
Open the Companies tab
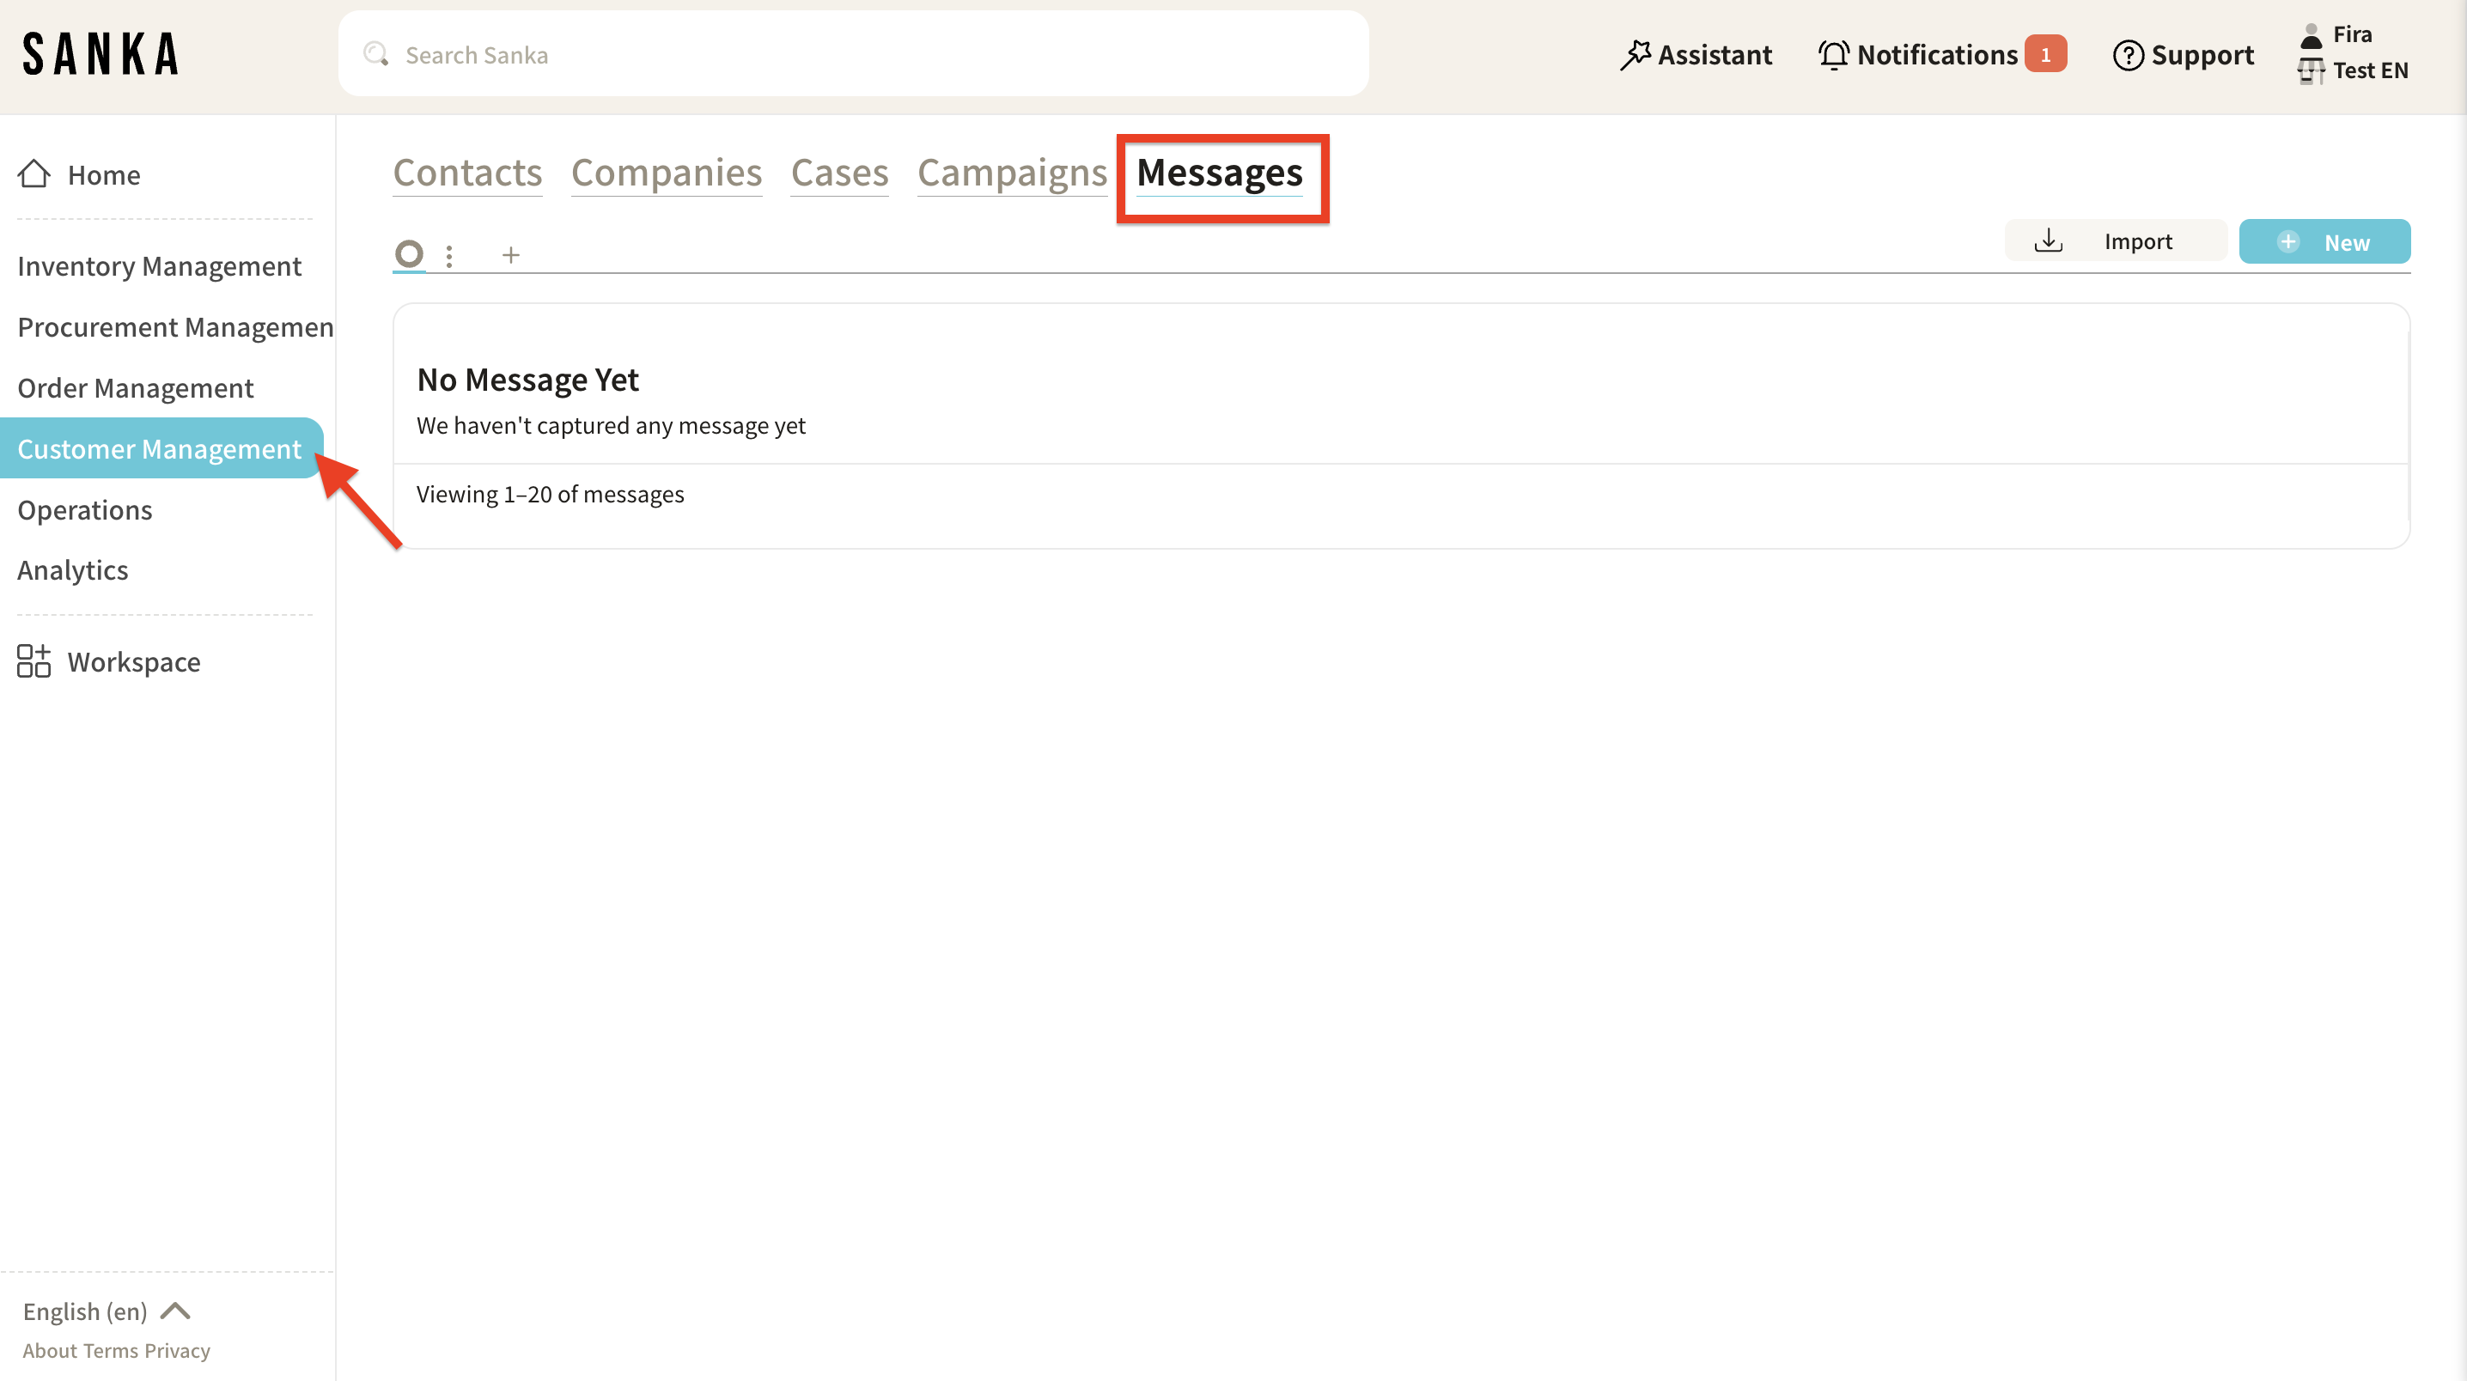click(666, 173)
